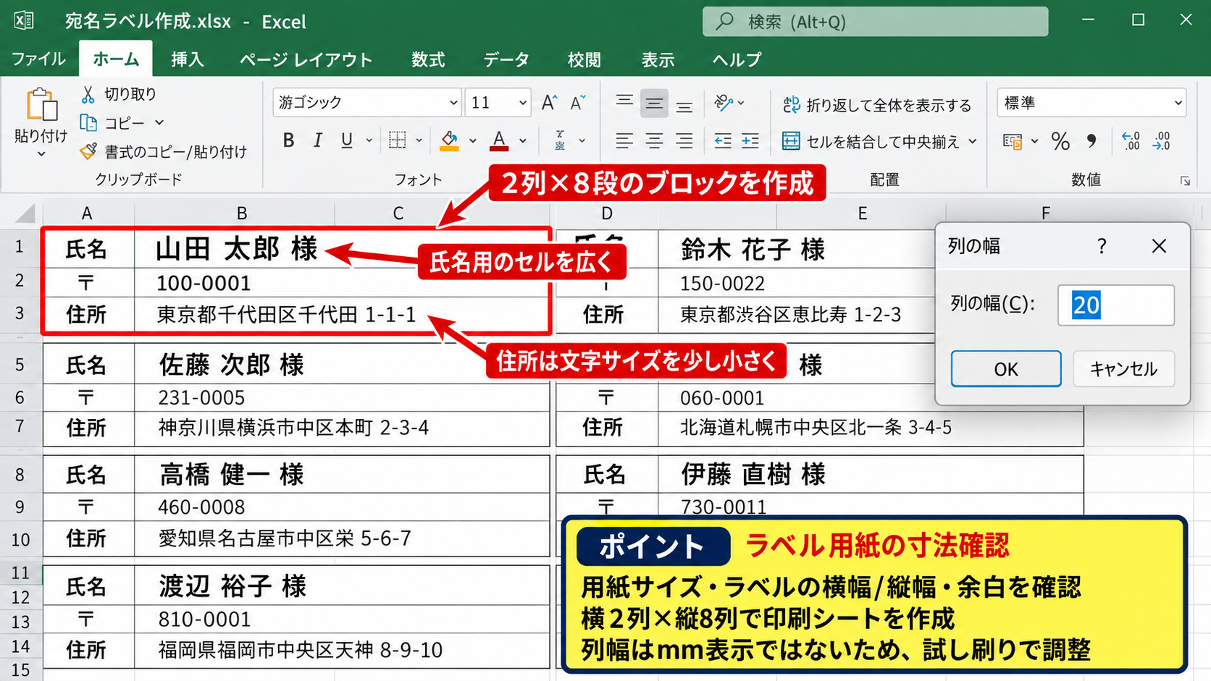Viewport: 1211px width, 681px height.
Task: Open the ファイル tab
Action: point(38,59)
